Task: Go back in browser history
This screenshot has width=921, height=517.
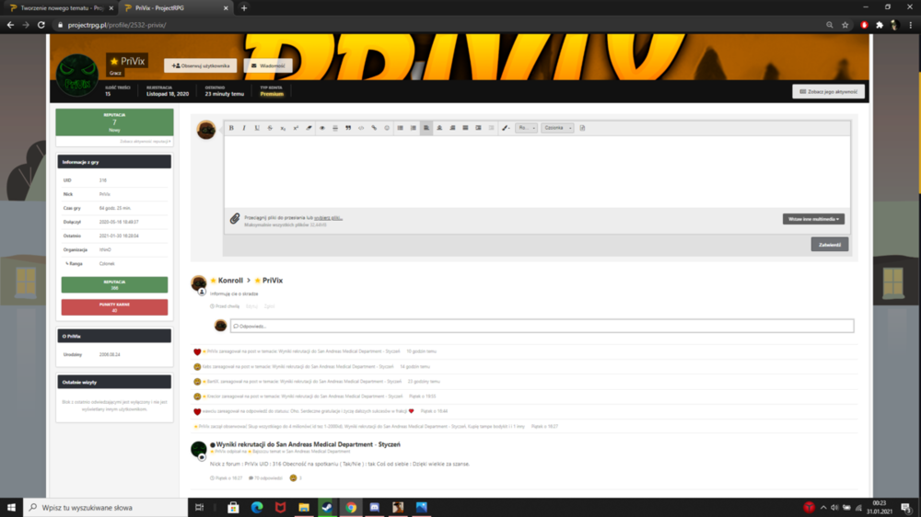Action: (10, 25)
